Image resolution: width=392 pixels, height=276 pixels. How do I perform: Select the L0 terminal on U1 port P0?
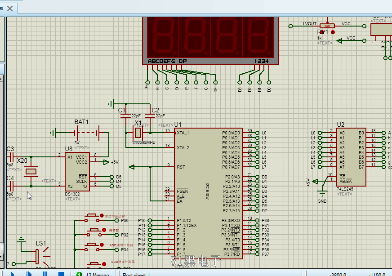coord(257,133)
